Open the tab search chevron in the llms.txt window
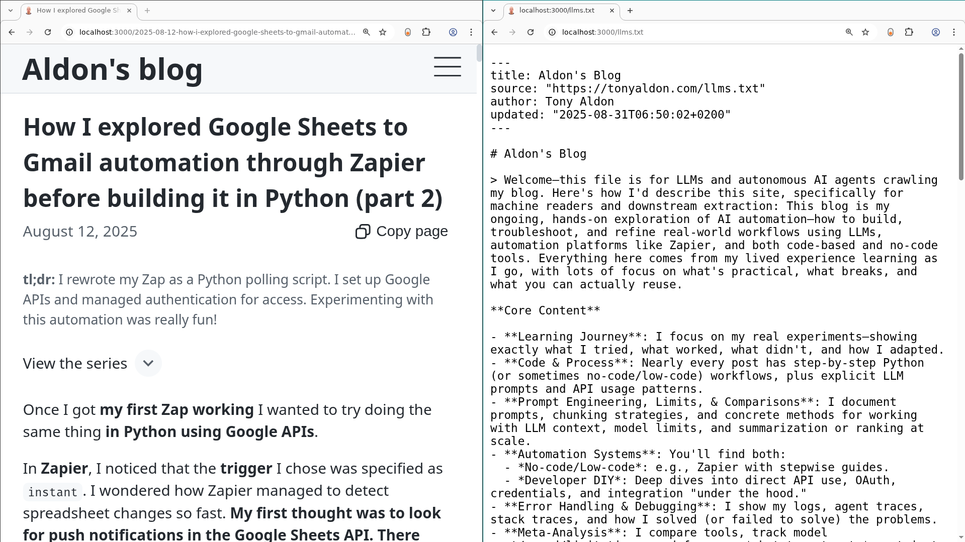965x542 pixels. (493, 10)
